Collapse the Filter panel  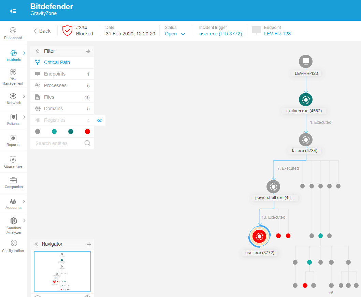37,51
